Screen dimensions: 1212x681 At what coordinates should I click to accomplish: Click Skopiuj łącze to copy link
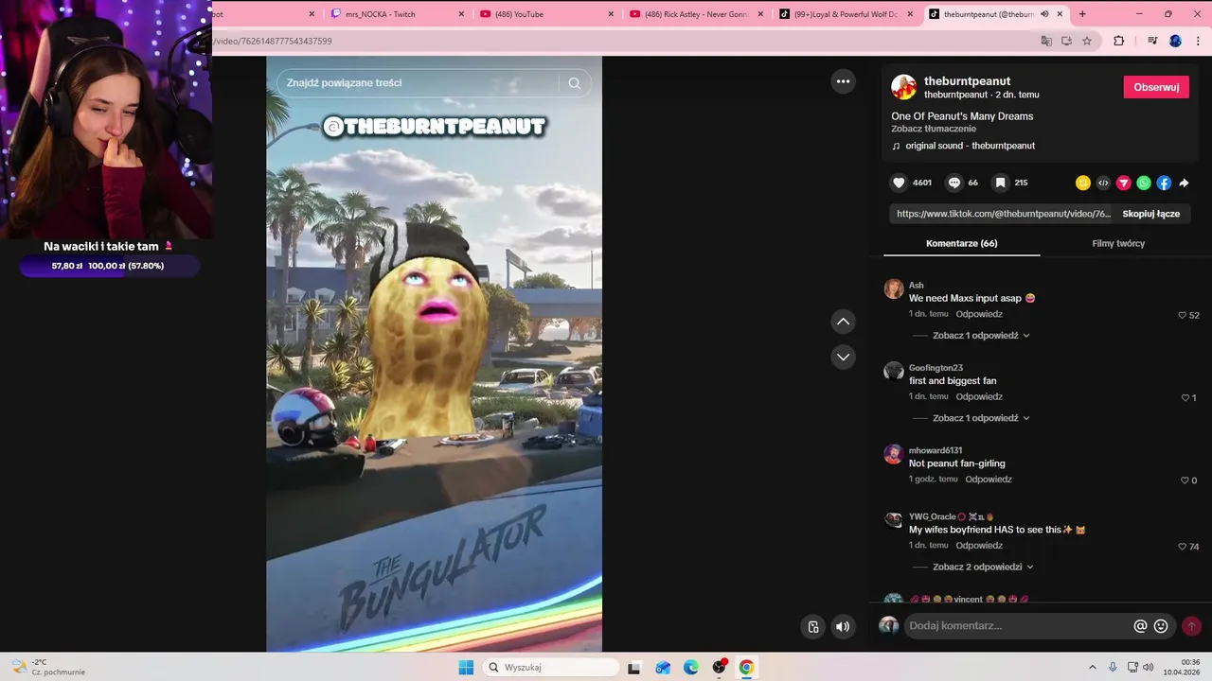pos(1150,214)
